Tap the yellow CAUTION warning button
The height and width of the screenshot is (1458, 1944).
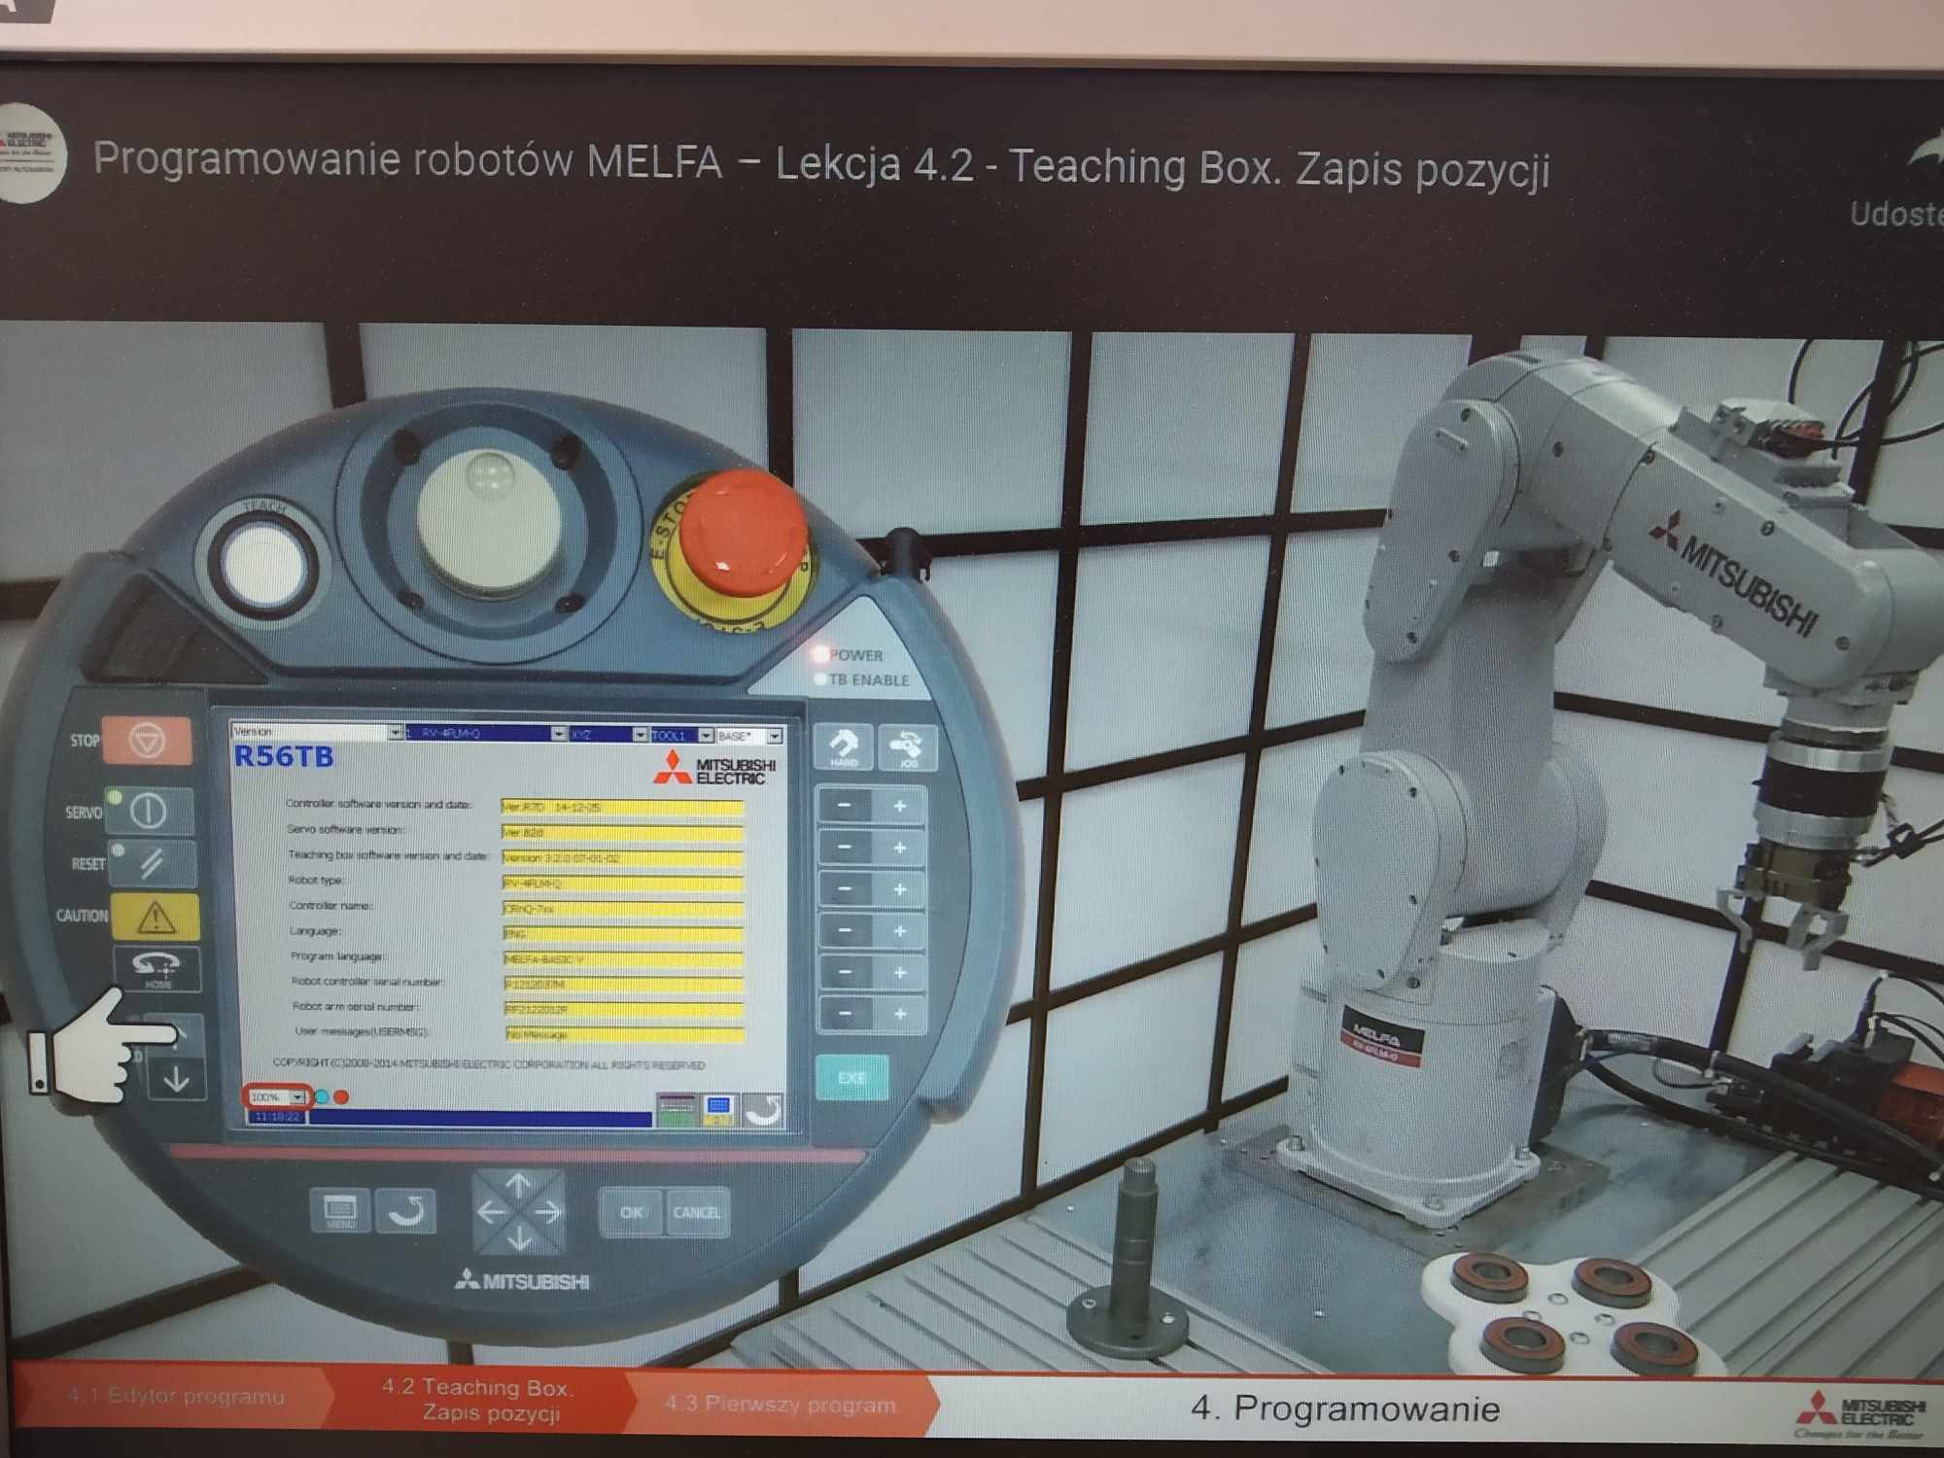coord(156,917)
